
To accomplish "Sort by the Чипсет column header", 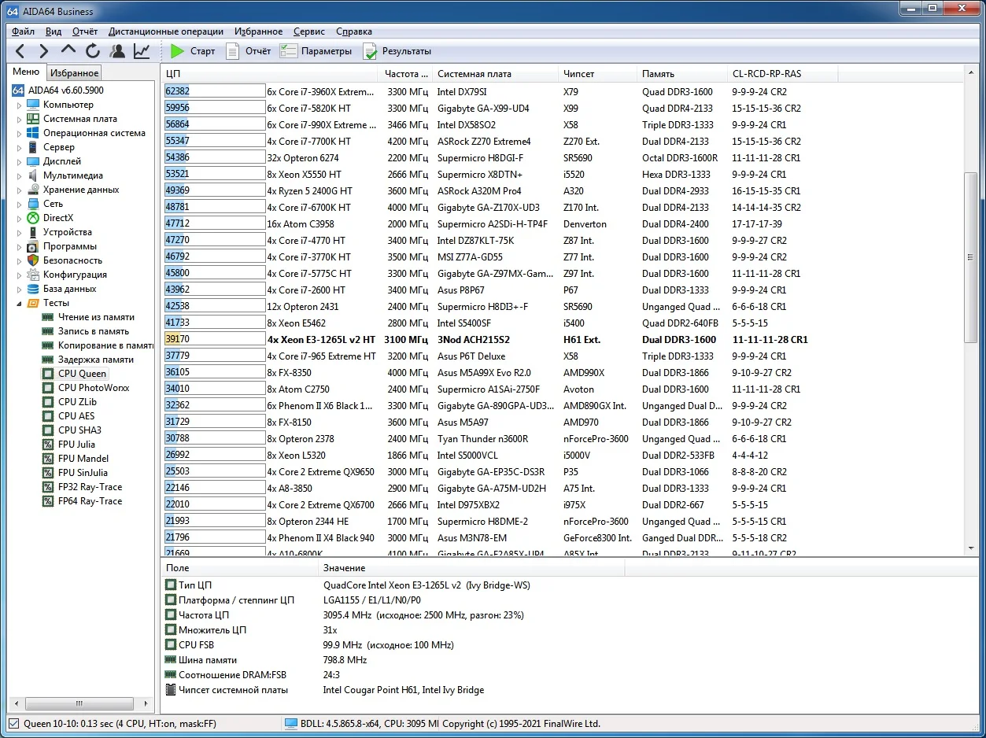I will click(x=597, y=74).
